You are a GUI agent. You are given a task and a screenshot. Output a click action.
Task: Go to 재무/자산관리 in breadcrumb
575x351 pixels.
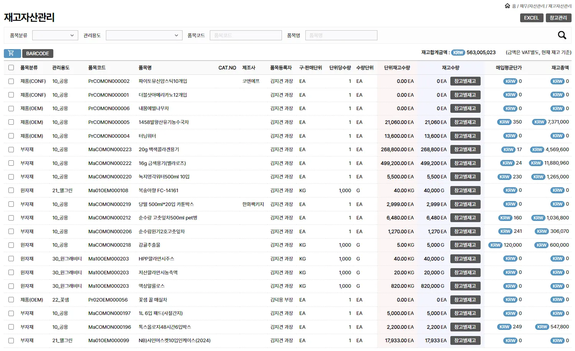532,6
